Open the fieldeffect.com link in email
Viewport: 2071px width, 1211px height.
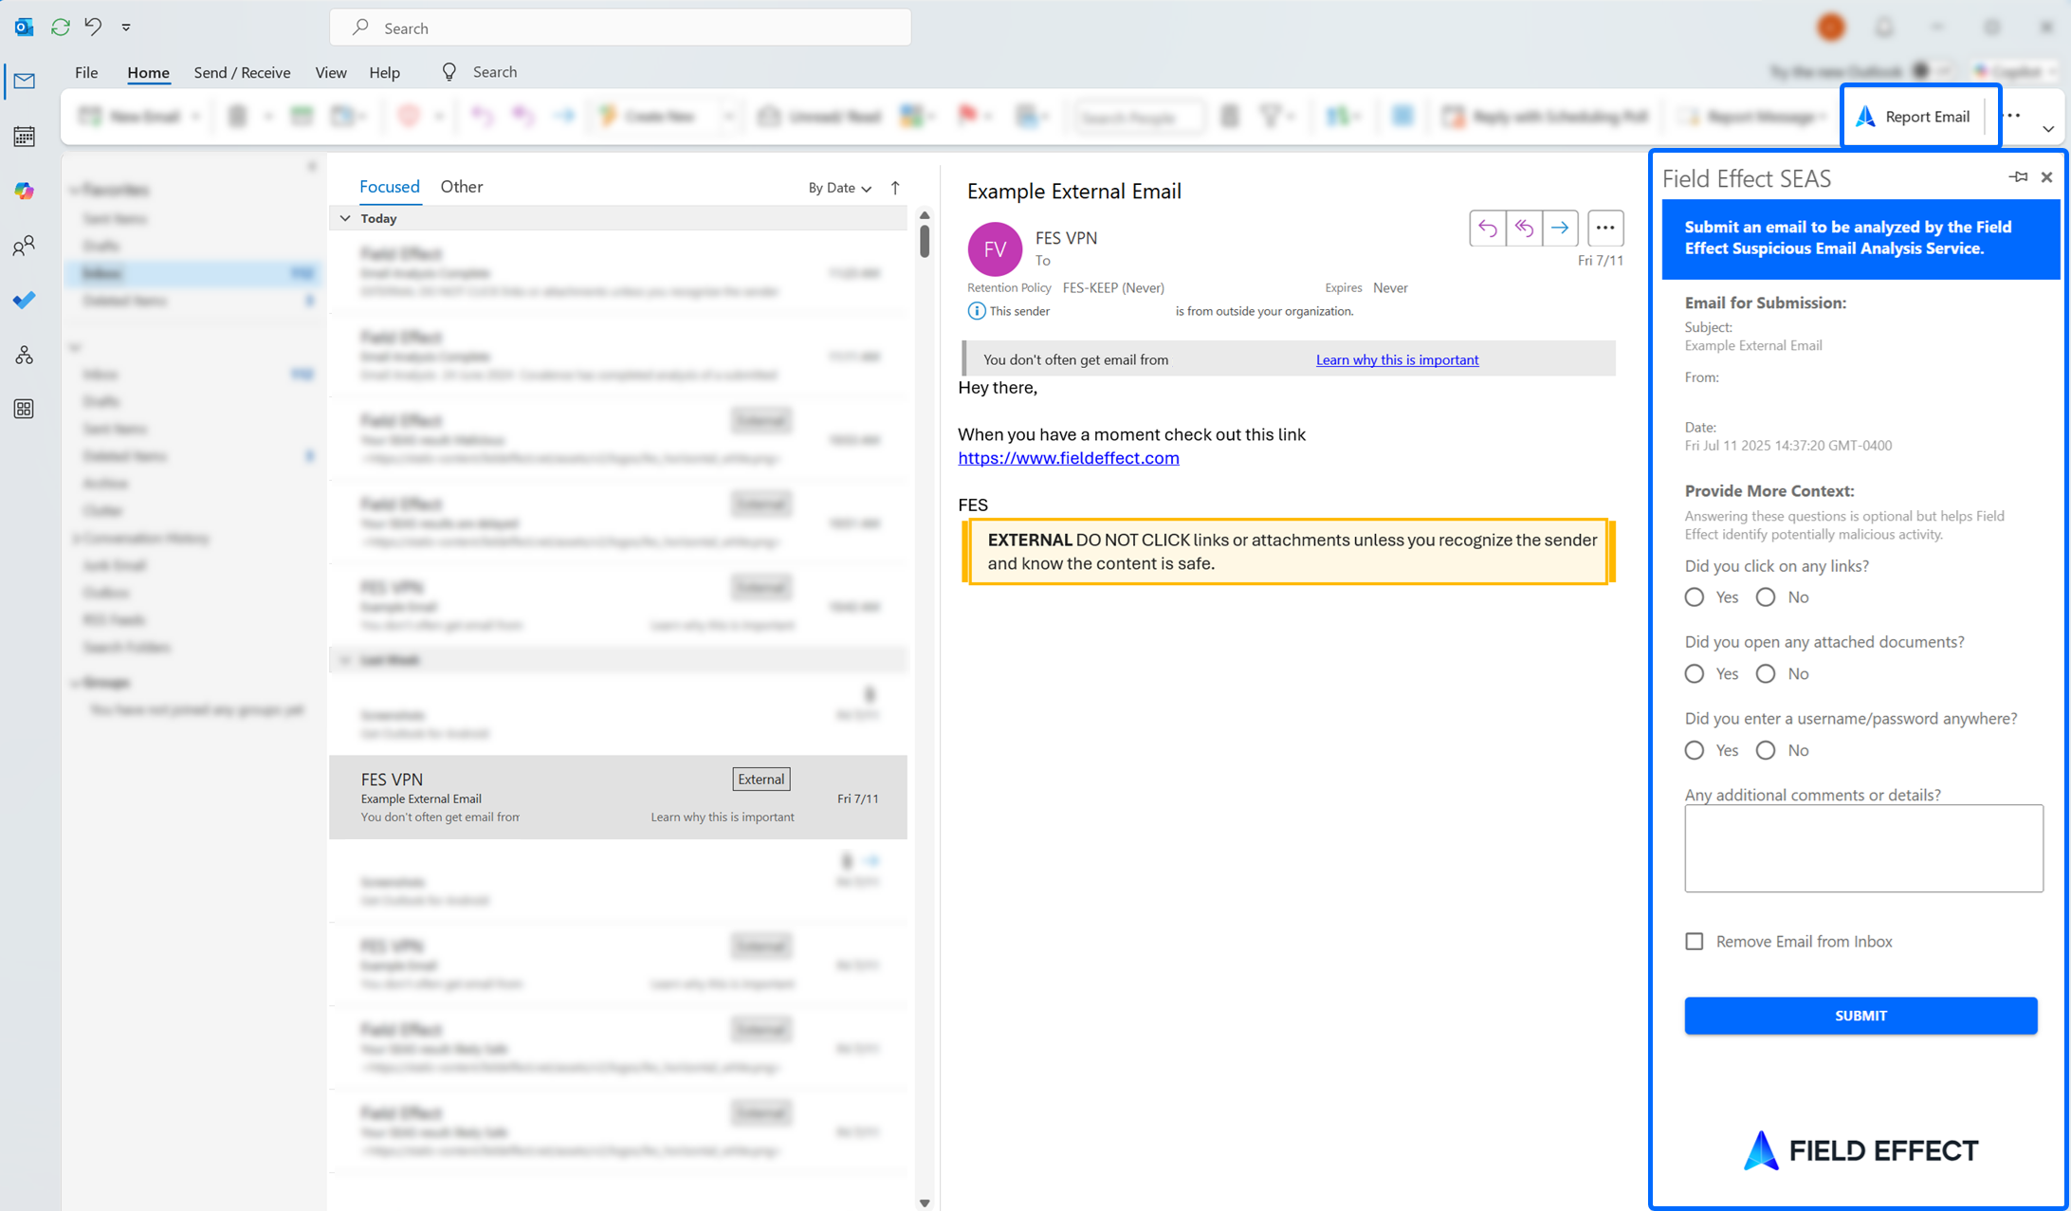(1069, 458)
